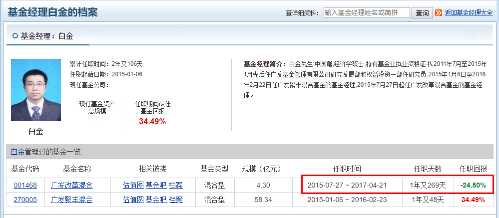The width and height of the screenshot is (499, 218).
Task: Open the 广发聚丰混合 fund name link
Action: 72,200
